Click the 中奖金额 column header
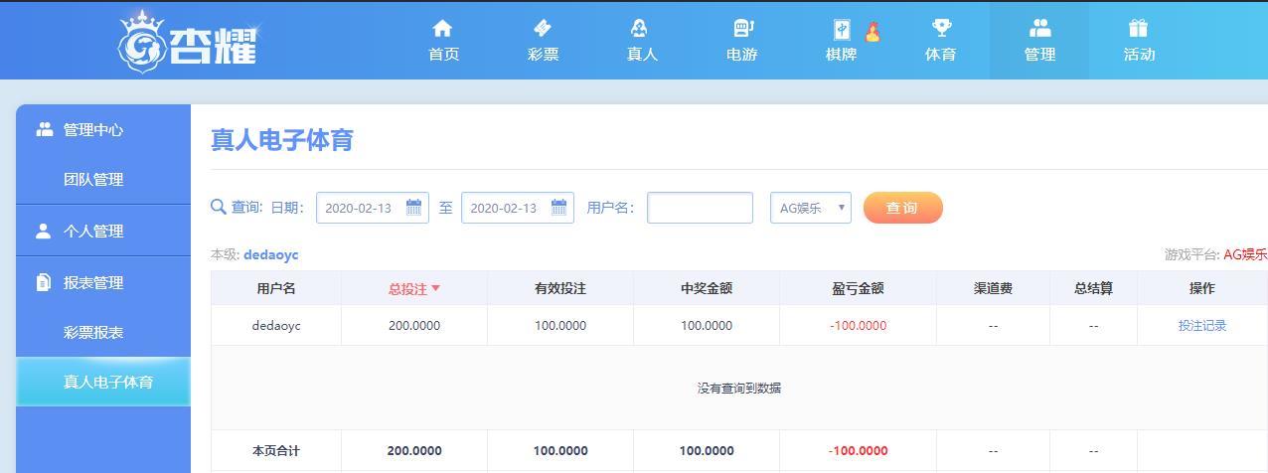Viewport: 1268px width, 473px height. 707,288
